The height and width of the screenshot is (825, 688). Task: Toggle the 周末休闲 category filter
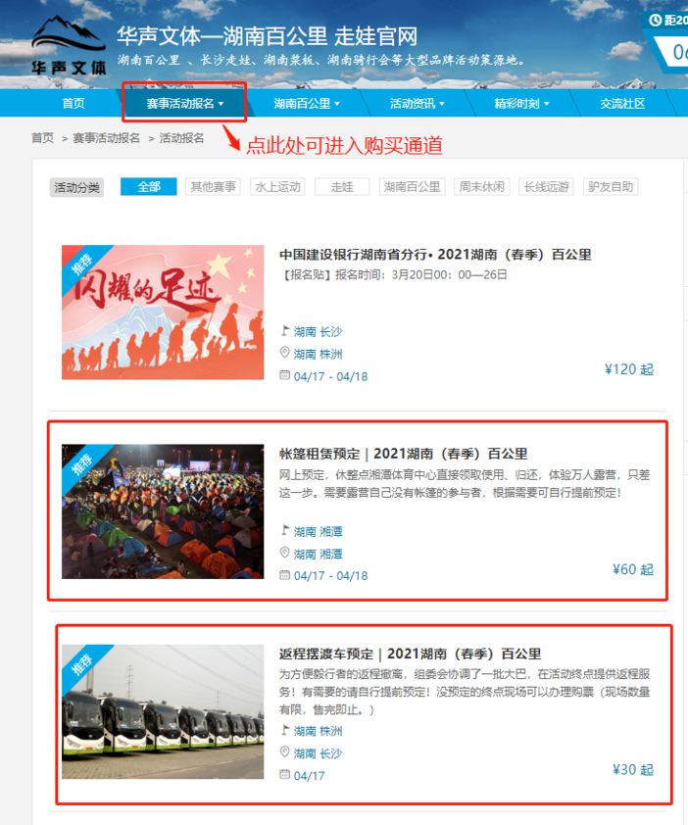[483, 187]
